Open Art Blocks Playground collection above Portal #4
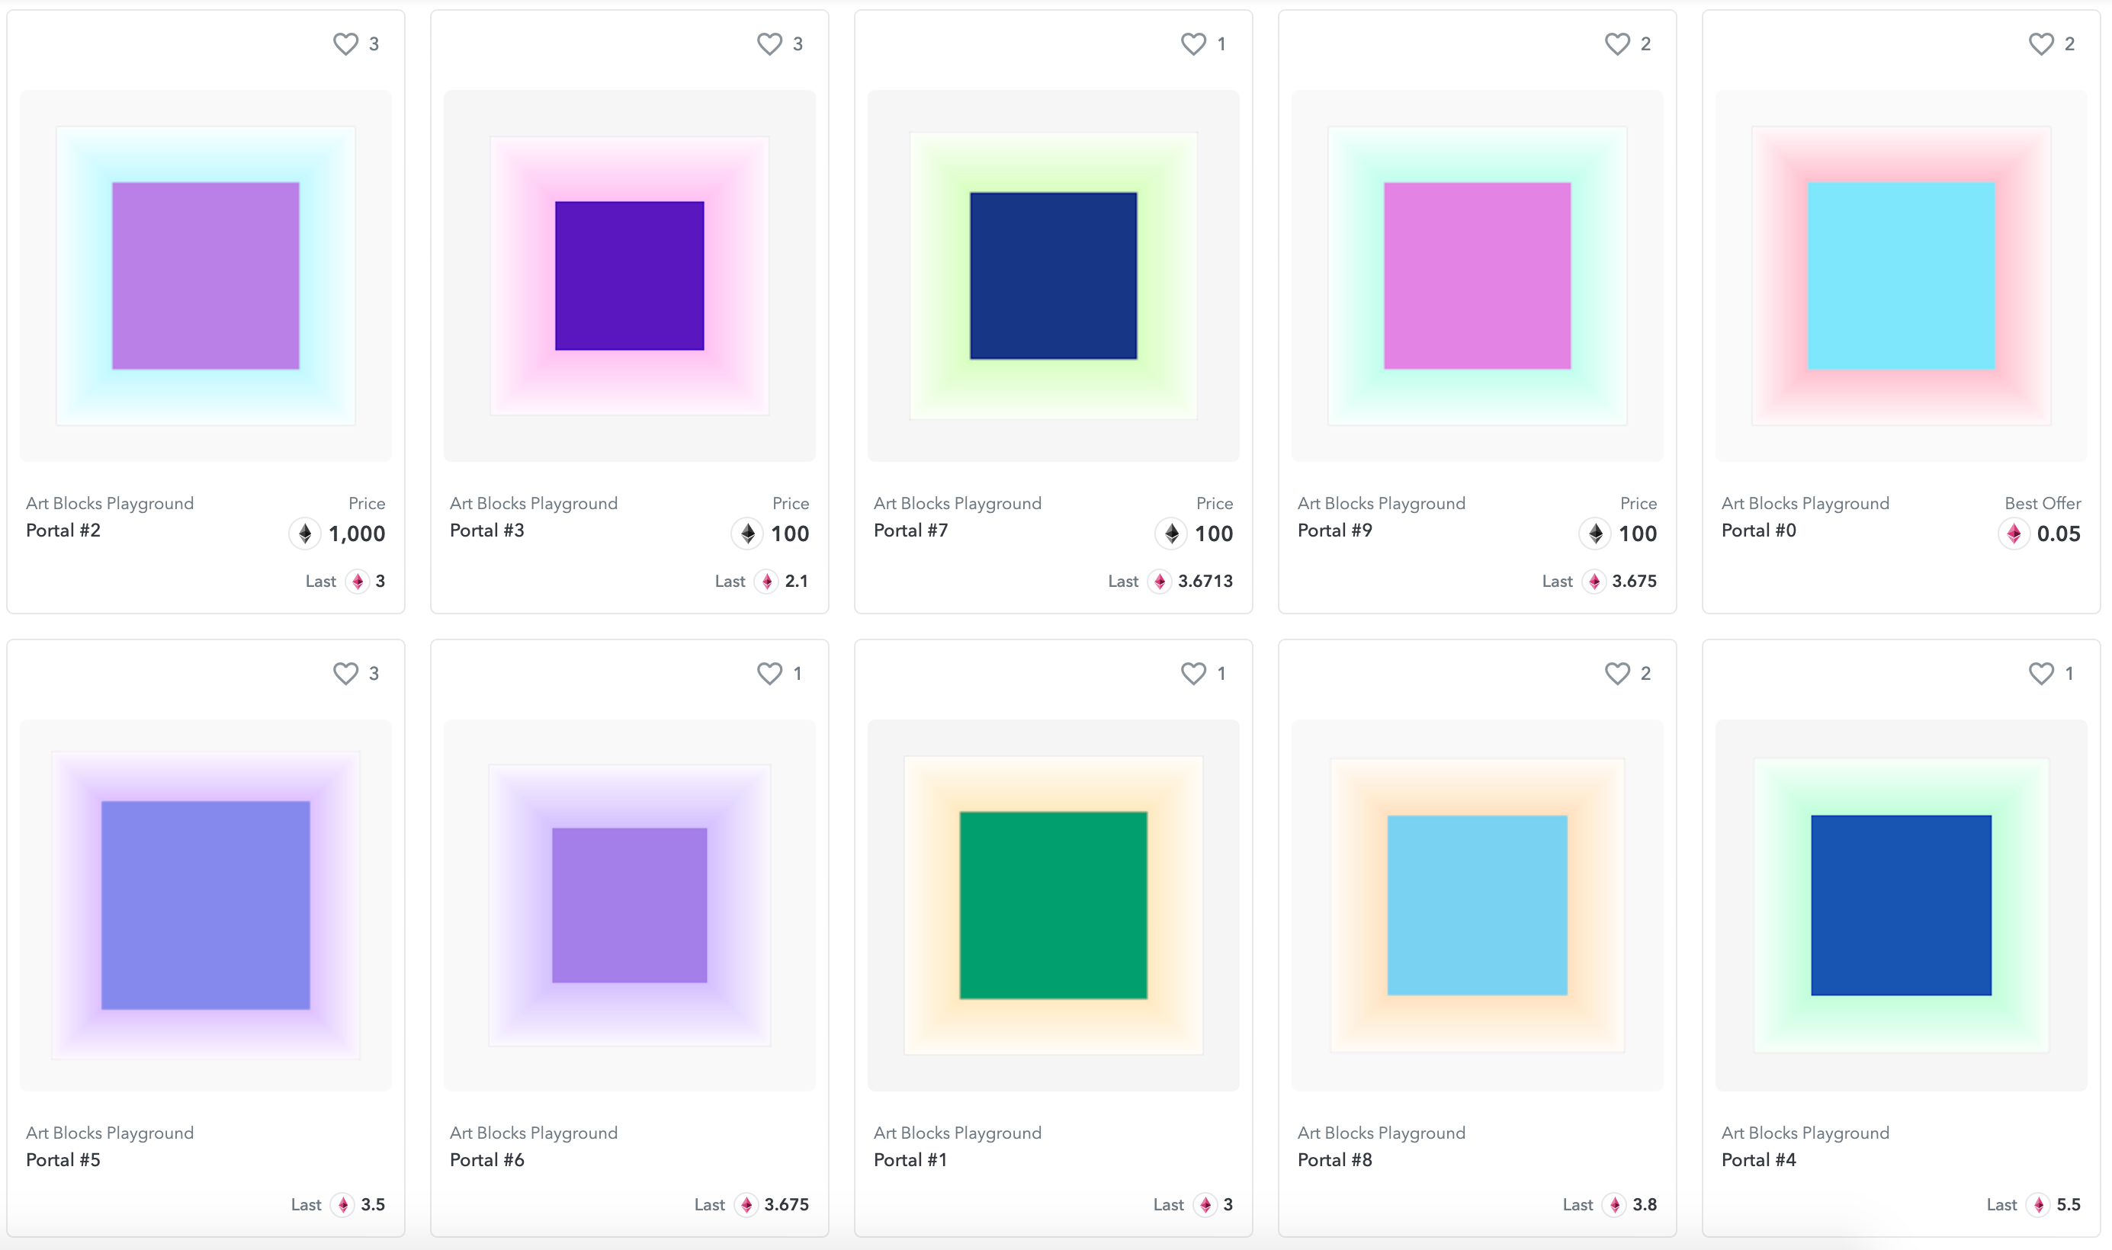Viewport: 2112px width, 1250px height. pos(1805,1133)
